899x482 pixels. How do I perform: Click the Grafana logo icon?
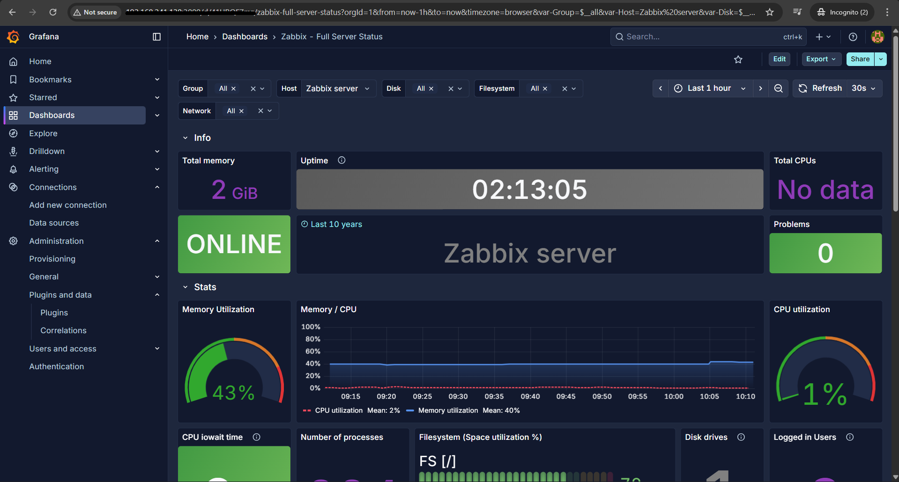point(13,37)
